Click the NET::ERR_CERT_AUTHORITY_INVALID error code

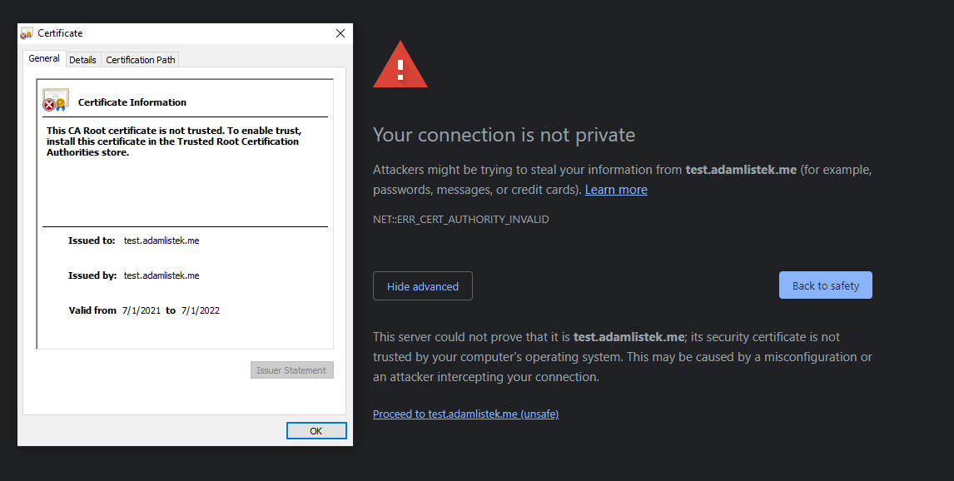[x=460, y=219]
